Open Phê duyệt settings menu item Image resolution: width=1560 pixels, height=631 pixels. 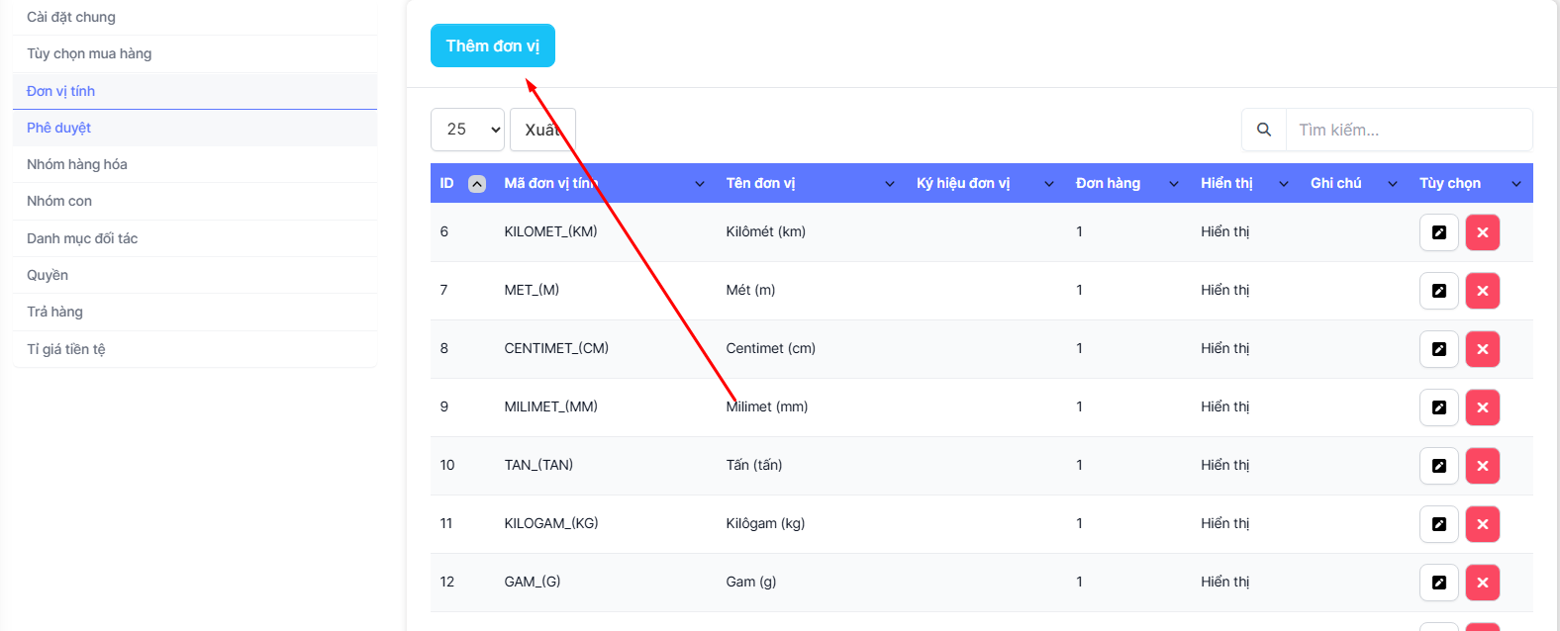(59, 128)
